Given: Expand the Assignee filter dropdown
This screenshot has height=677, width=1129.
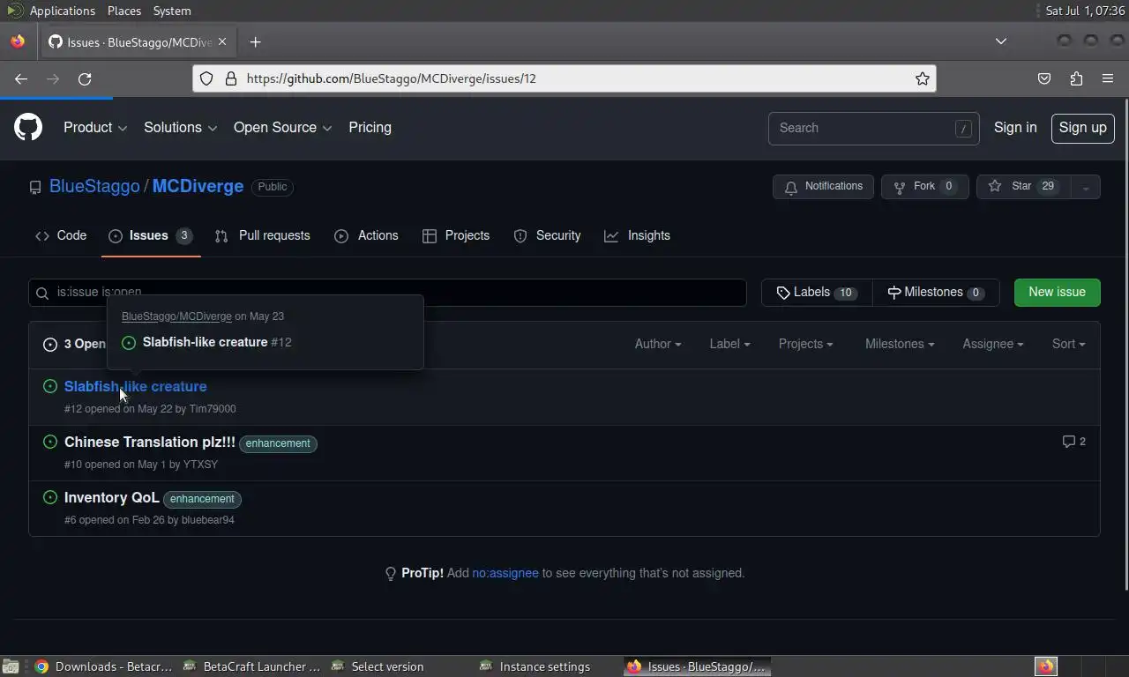Looking at the screenshot, I should (x=993, y=344).
